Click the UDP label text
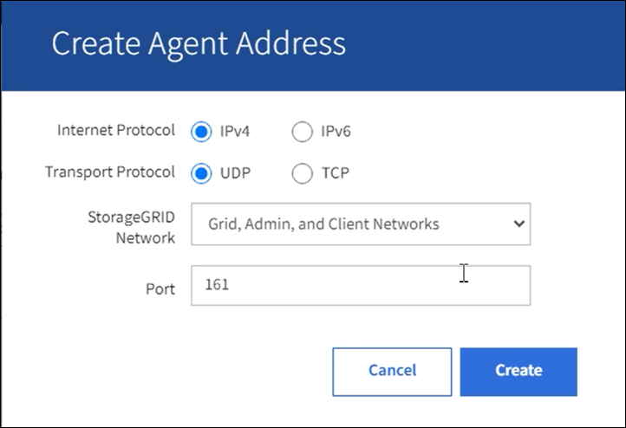626x428 pixels. pyautogui.click(x=234, y=173)
